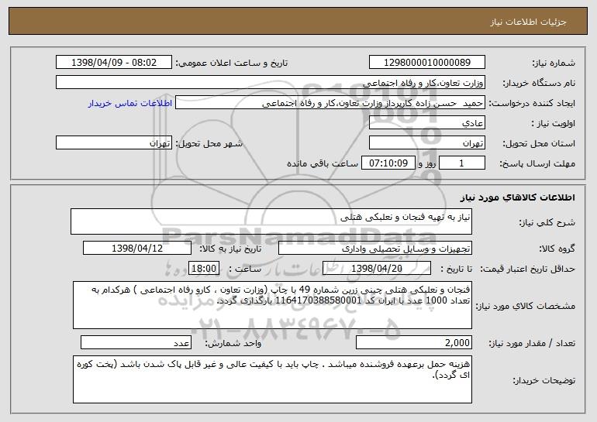Click the remaining days field showing 1

462,163
